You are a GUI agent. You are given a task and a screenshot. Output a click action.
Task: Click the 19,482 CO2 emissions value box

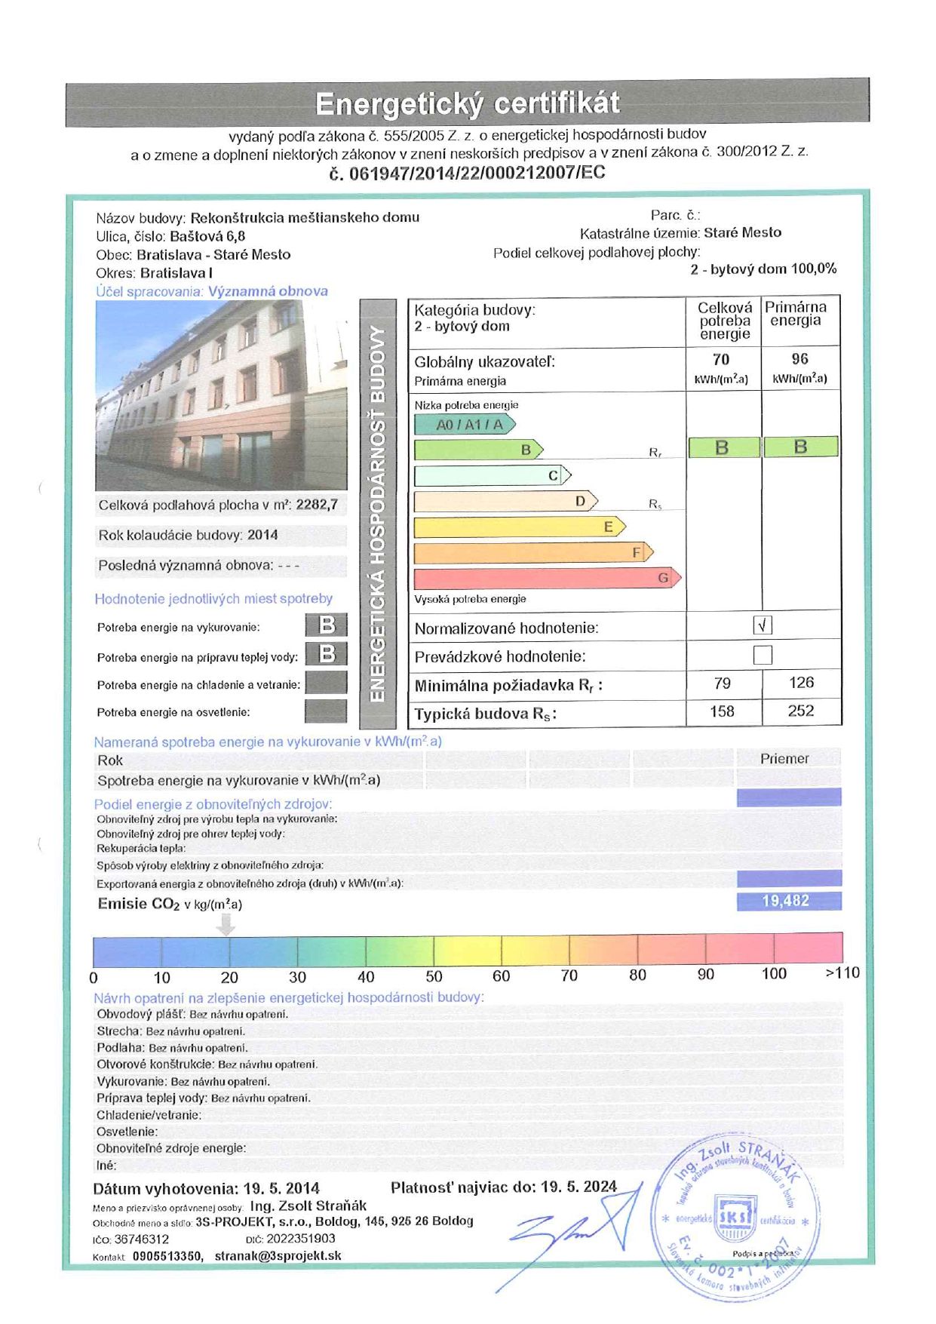788,901
